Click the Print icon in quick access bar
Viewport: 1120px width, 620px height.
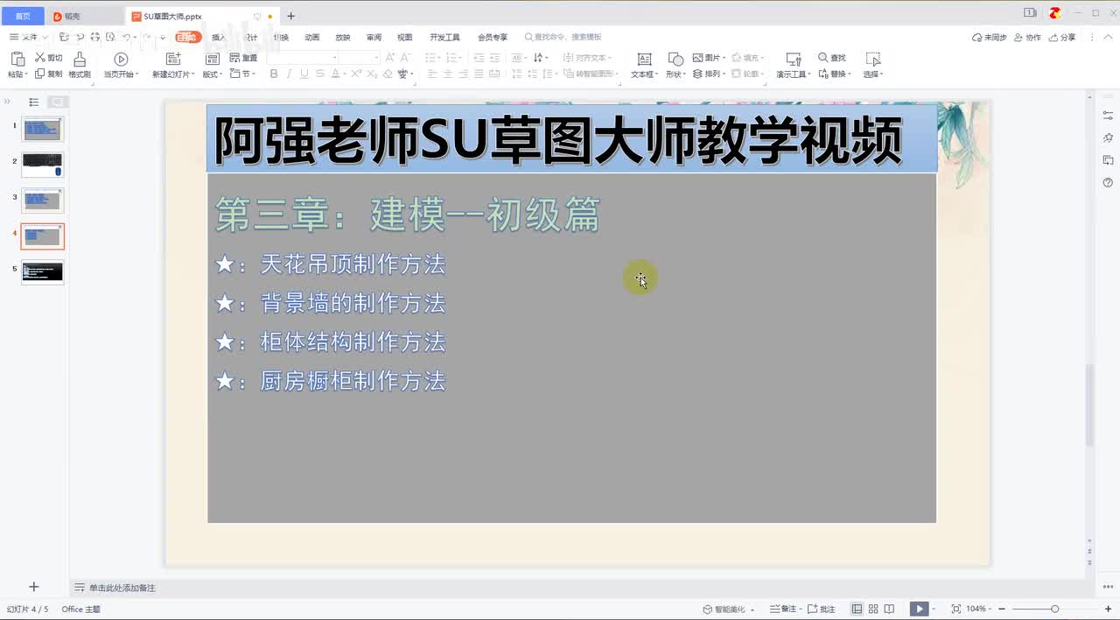[x=94, y=37]
